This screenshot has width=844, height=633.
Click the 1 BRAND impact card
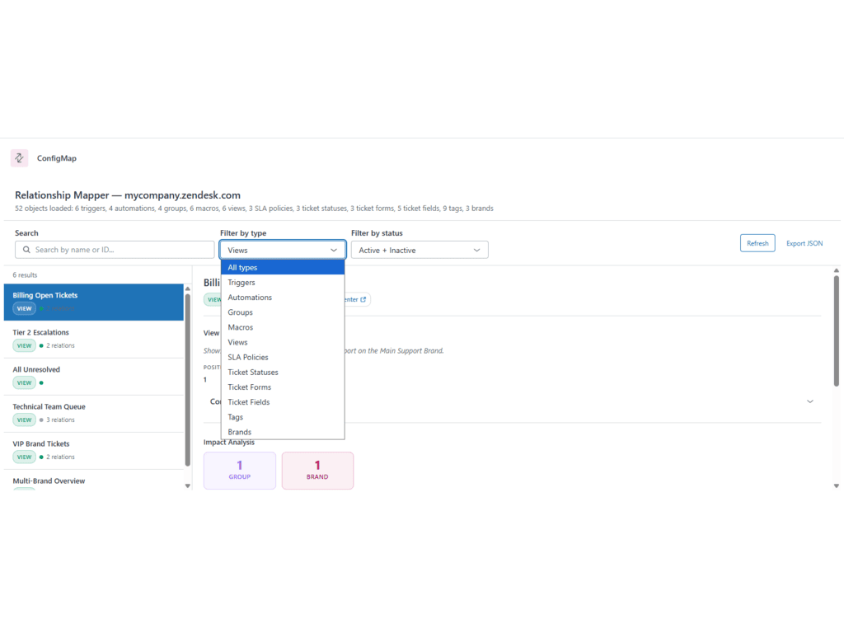click(317, 471)
